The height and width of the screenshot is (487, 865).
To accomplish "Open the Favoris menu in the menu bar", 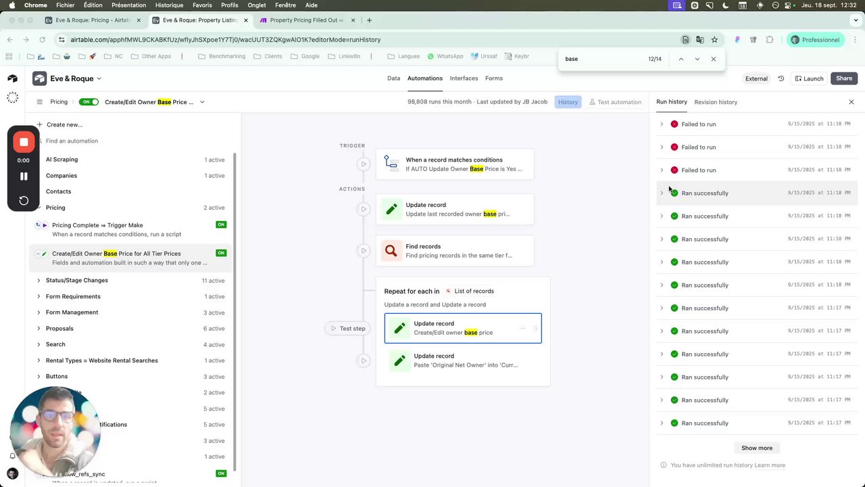I will [202, 5].
